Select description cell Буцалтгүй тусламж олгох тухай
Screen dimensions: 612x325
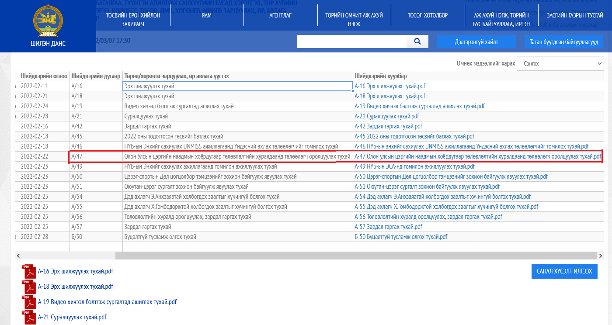(x=238, y=237)
